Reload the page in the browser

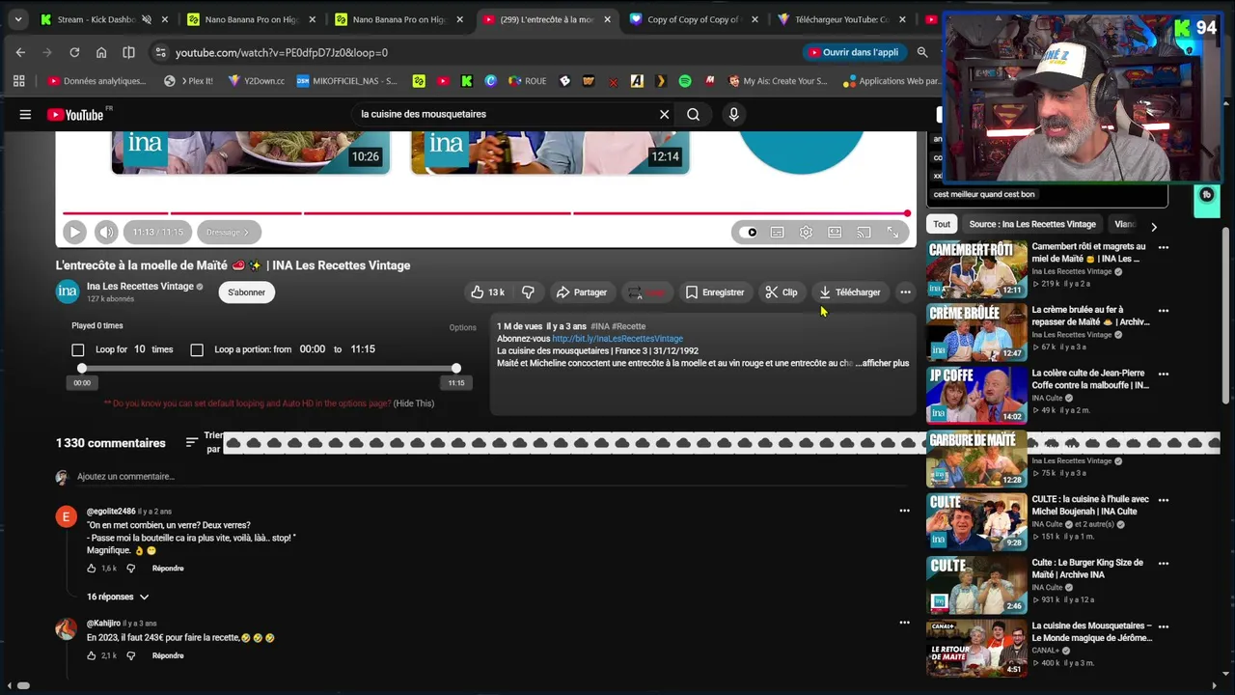tap(74, 52)
